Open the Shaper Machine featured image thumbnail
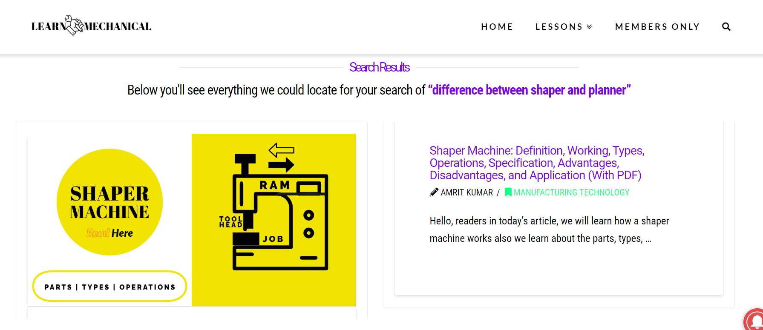Screen dimensions: 763x330 point(192,220)
